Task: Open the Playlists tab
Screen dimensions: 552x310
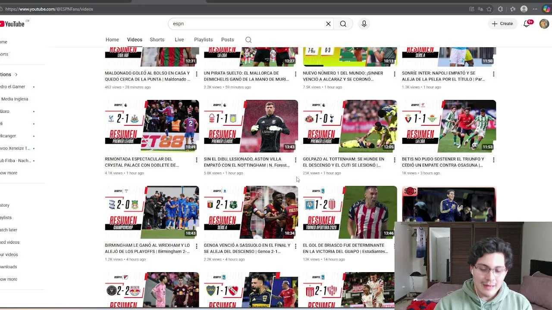Action: pos(204,40)
